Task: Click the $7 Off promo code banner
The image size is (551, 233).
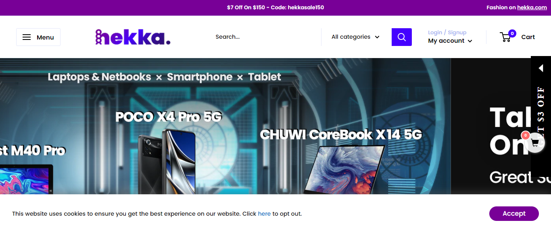Action: coord(275,7)
